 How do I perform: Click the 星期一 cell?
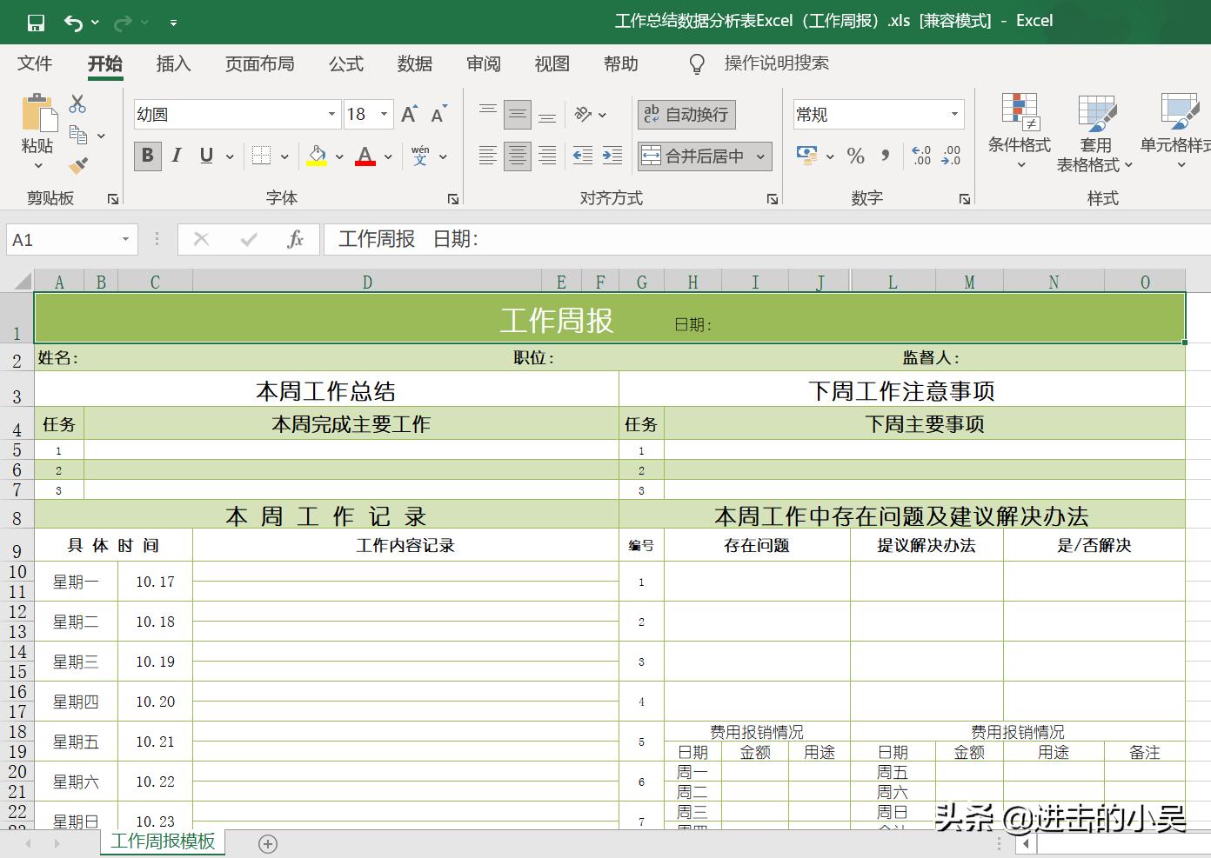76,582
